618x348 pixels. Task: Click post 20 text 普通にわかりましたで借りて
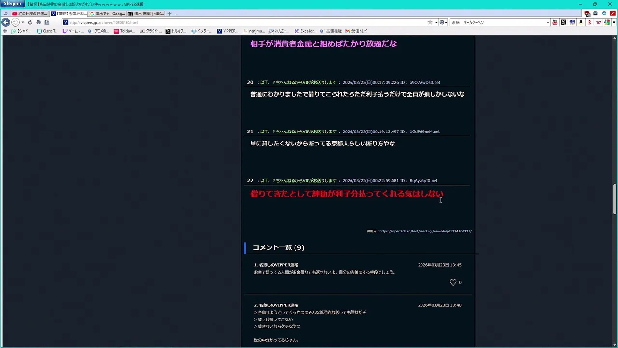[357, 94]
